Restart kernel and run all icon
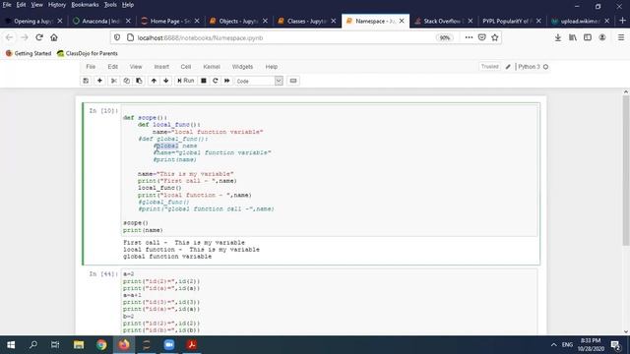Image resolution: width=630 pixels, height=354 pixels. point(227,81)
